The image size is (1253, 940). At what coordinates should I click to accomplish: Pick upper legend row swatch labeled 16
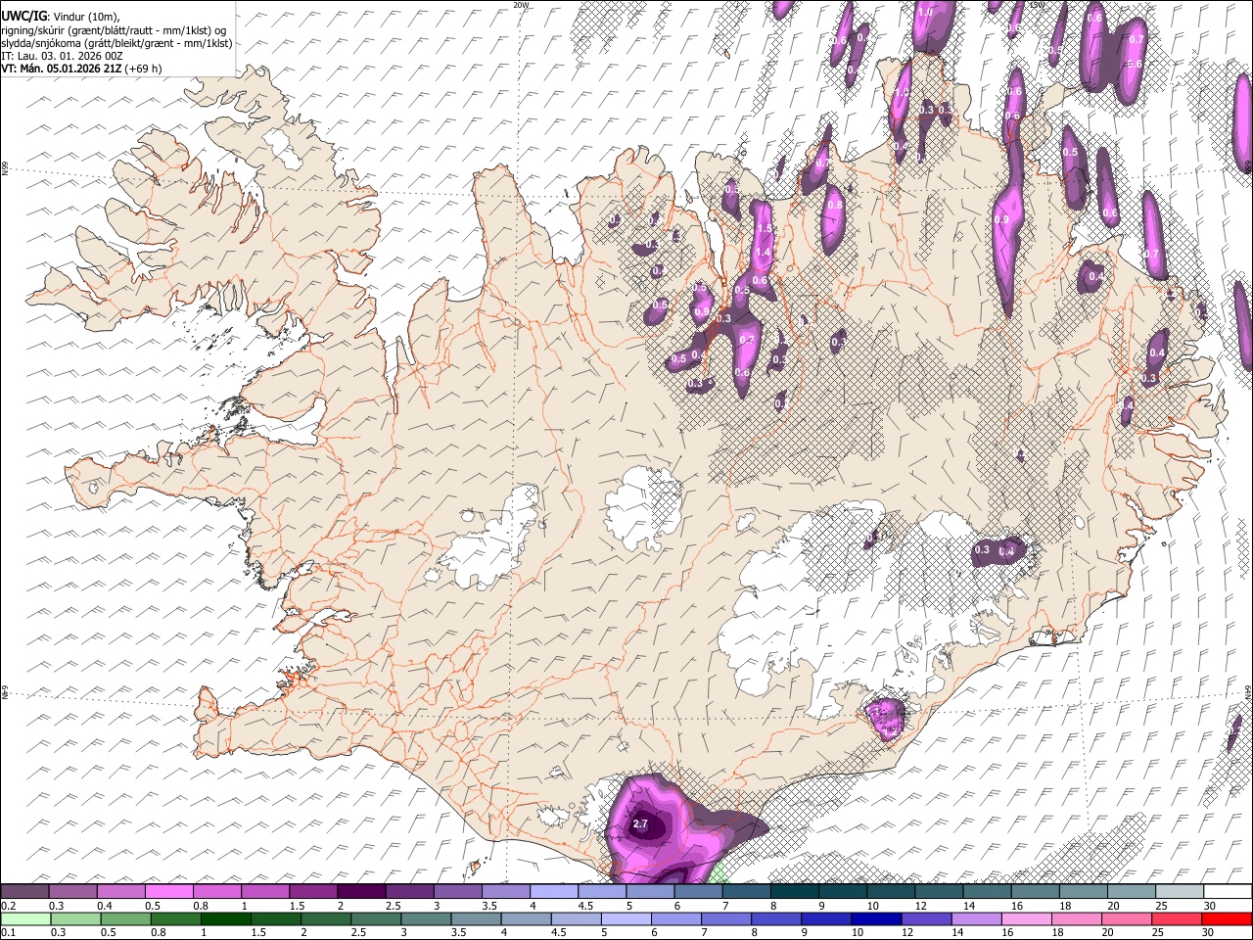1035,891
